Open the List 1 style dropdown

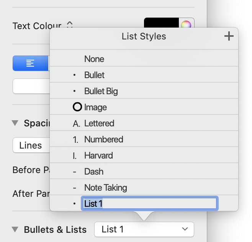point(144,229)
